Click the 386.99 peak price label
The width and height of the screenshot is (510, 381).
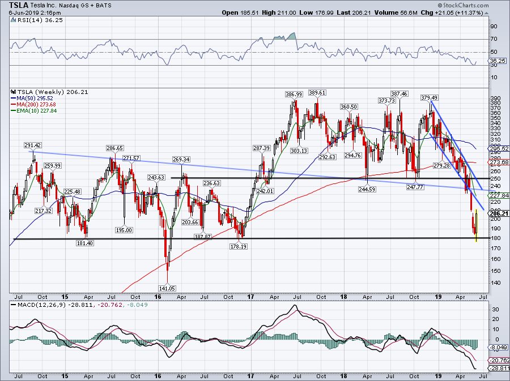click(x=294, y=94)
